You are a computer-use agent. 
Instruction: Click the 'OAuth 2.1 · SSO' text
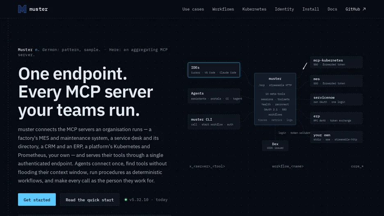(275, 109)
